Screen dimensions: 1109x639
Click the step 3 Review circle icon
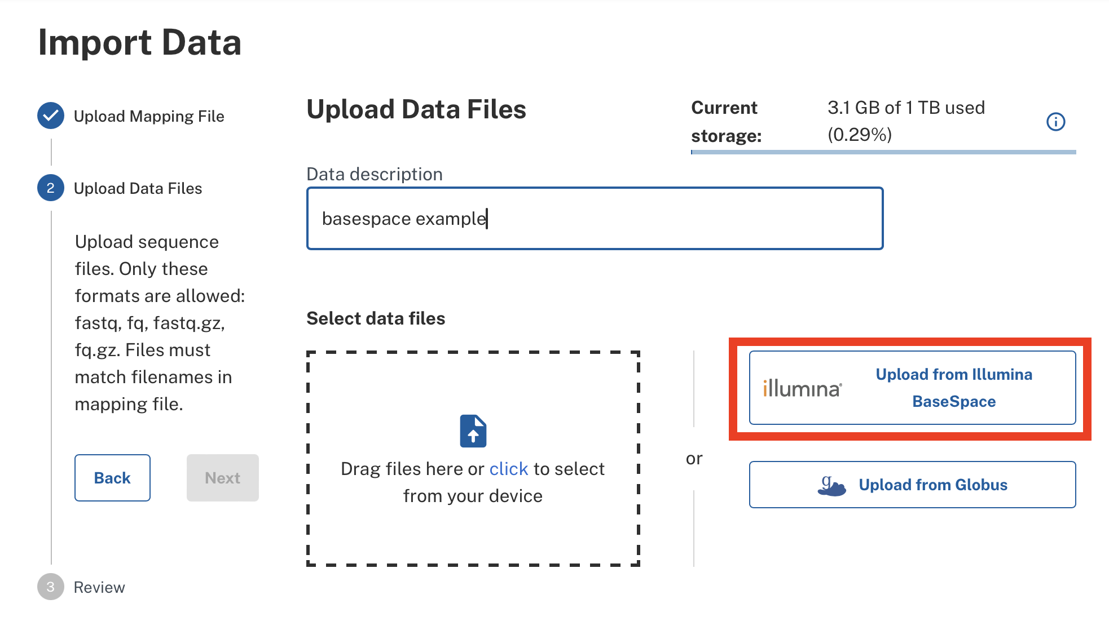pos(51,587)
